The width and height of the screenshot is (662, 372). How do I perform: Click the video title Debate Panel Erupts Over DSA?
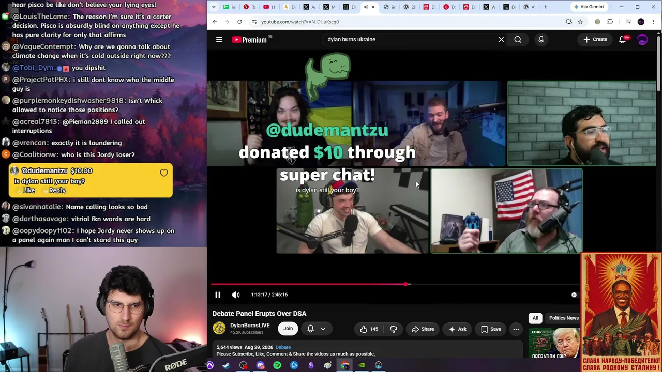coord(259,314)
